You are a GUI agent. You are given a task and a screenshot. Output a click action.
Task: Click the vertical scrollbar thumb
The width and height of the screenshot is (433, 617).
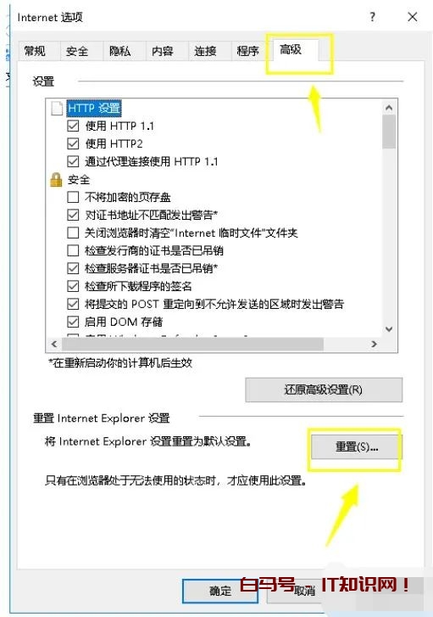(x=389, y=132)
